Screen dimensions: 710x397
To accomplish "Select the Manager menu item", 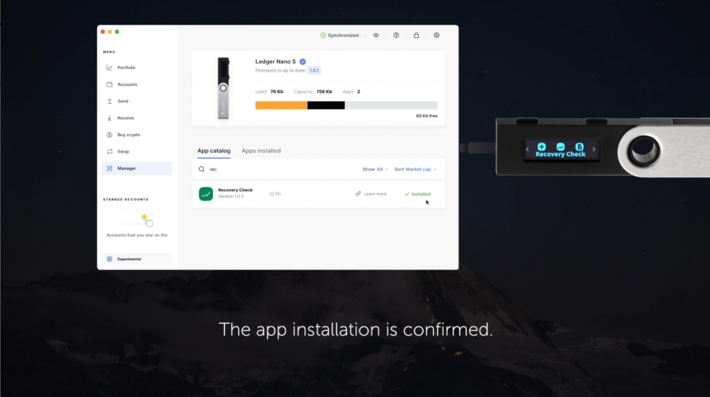I will pyautogui.click(x=136, y=169).
